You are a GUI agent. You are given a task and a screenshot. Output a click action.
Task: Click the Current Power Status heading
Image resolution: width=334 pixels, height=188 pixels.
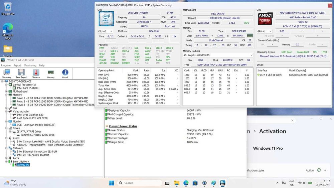click(123, 126)
